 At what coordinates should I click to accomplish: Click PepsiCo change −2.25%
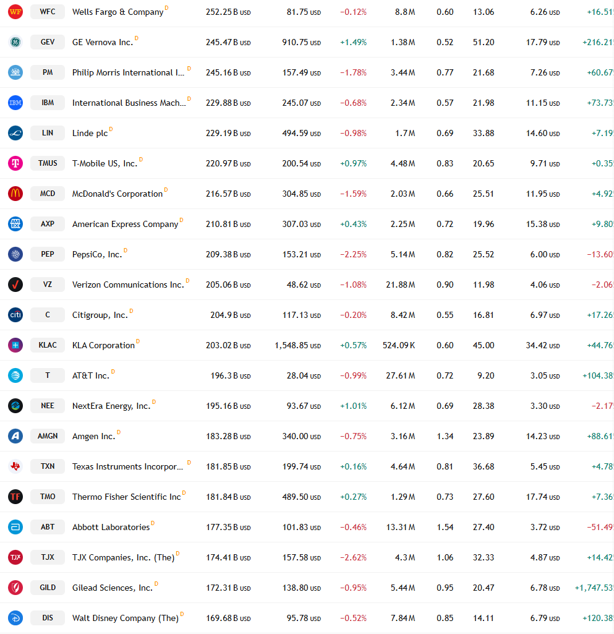353,255
